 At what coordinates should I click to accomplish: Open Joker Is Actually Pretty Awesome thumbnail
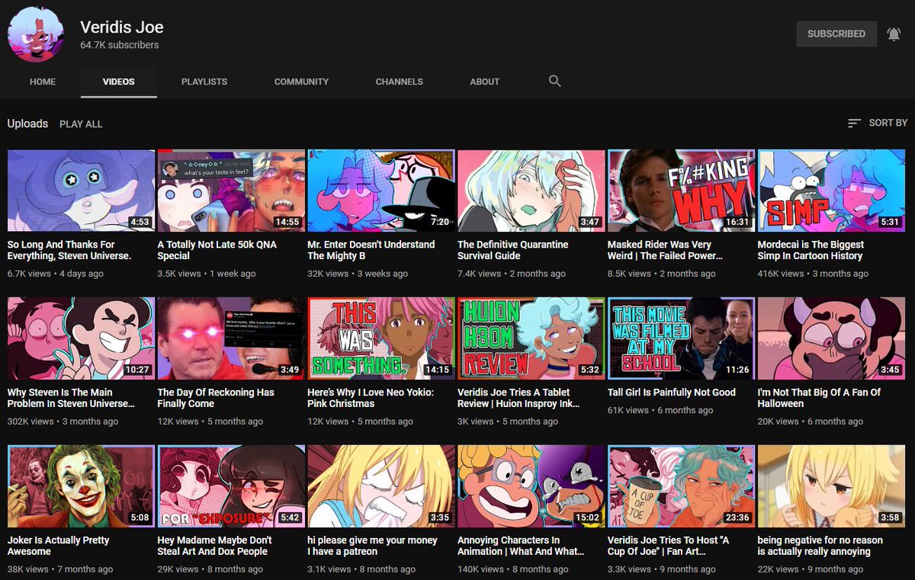point(82,486)
